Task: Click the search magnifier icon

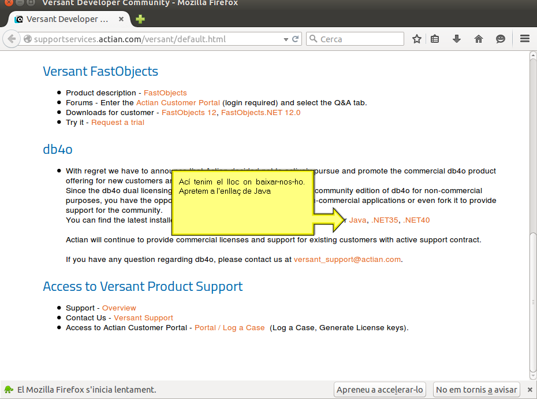Action: [x=313, y=39]
